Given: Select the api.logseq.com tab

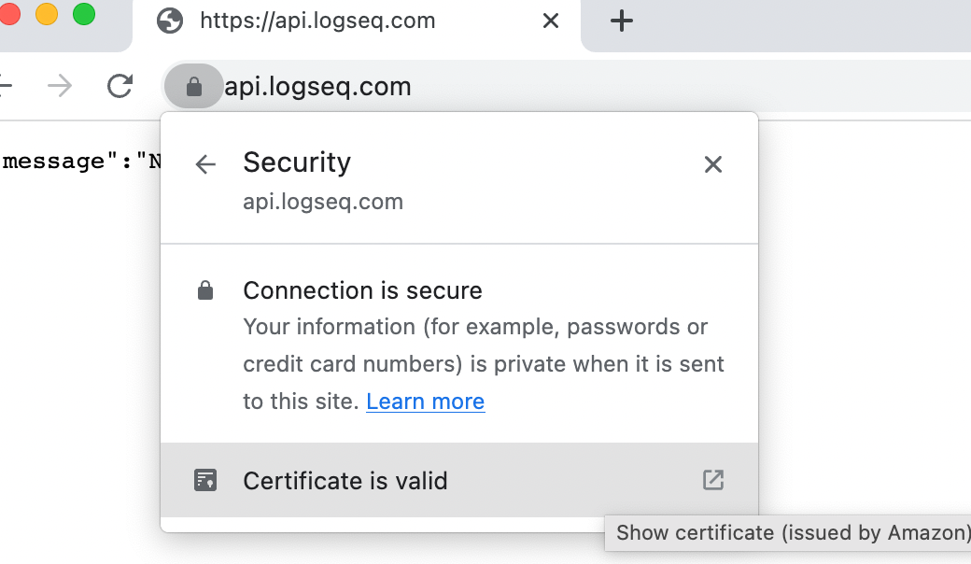Looking at the screenshot, I should [317, 21].
